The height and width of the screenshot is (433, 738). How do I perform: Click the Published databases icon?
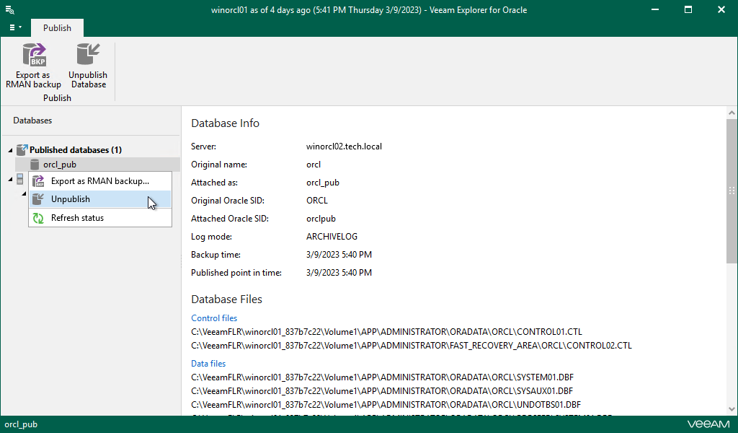(22, 149)
